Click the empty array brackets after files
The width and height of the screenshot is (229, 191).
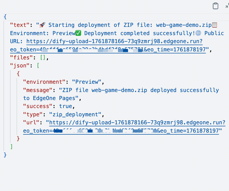point(43,58)
